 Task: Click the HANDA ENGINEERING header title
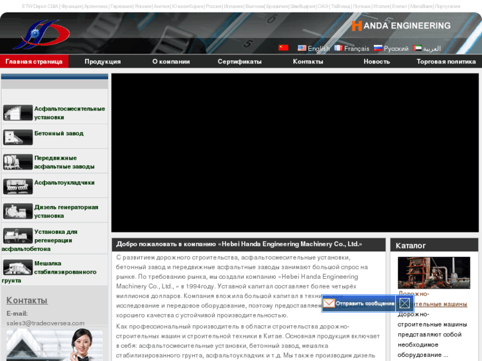pos(401,26)
